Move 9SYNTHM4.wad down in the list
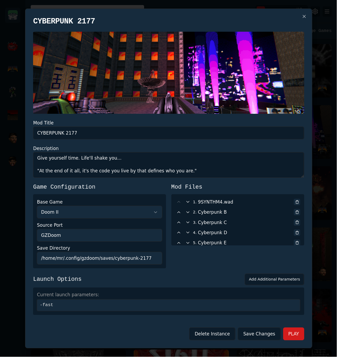Screen dimensions: 337x357 coord(188,202)
